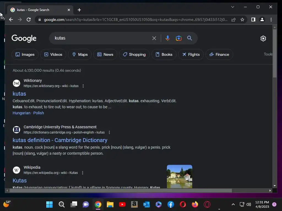
Task: Switch to the Images results tab
Action: pyautogui.click(x=25, y=54)
